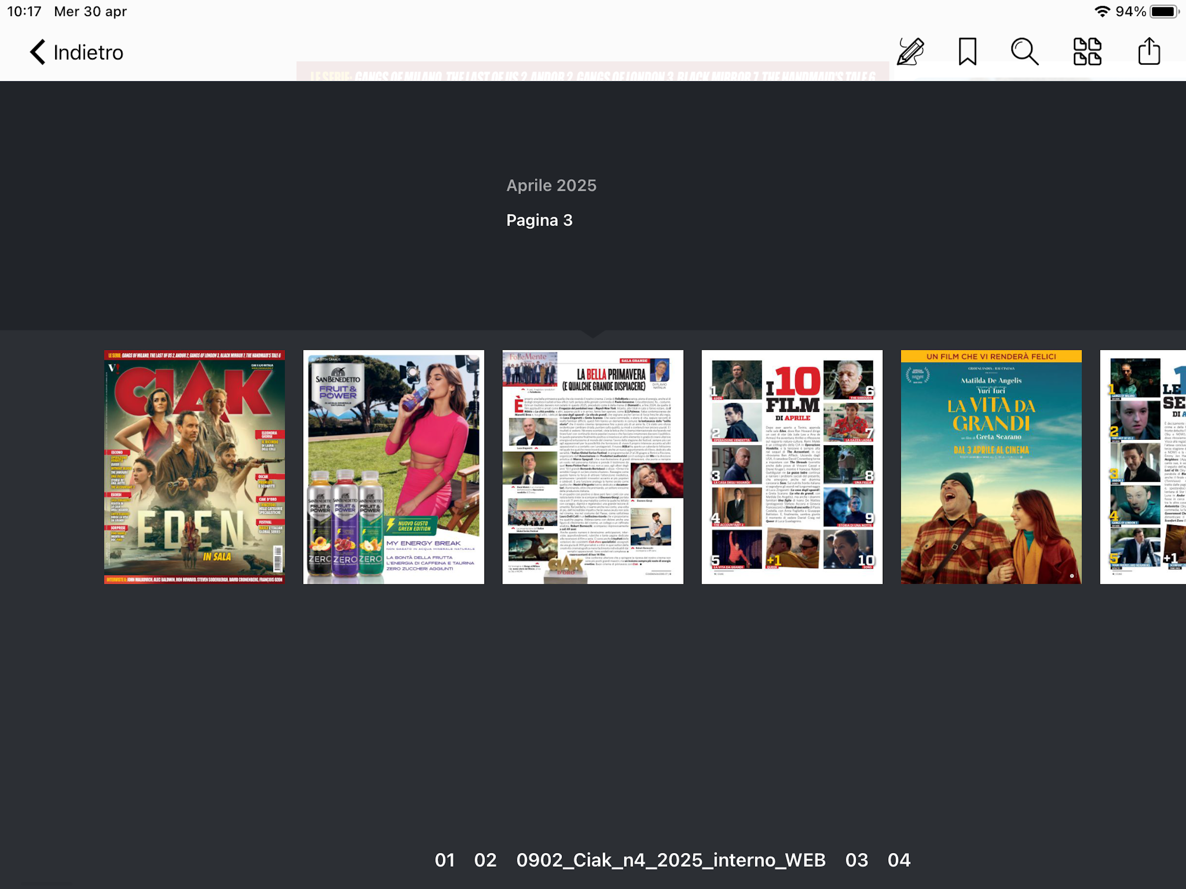Open the partially visible series list thumbnail

[1143, 467]
